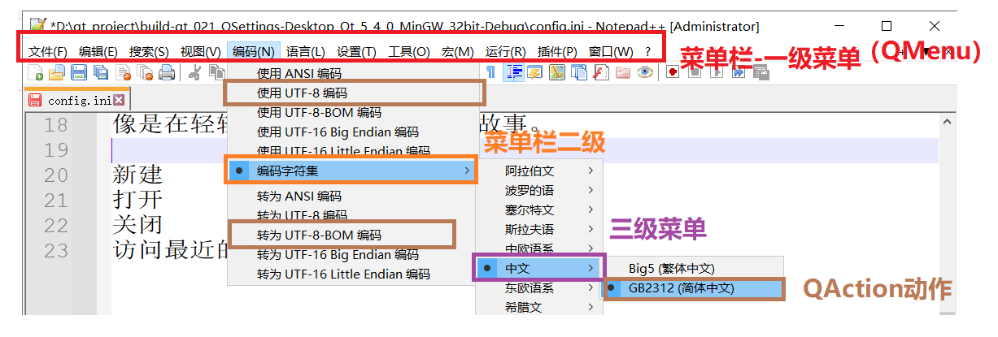The width and height of the screenshot is (998, 337).
Task: Expand the 波罗的语 submenu
Action: pos(539,190)
